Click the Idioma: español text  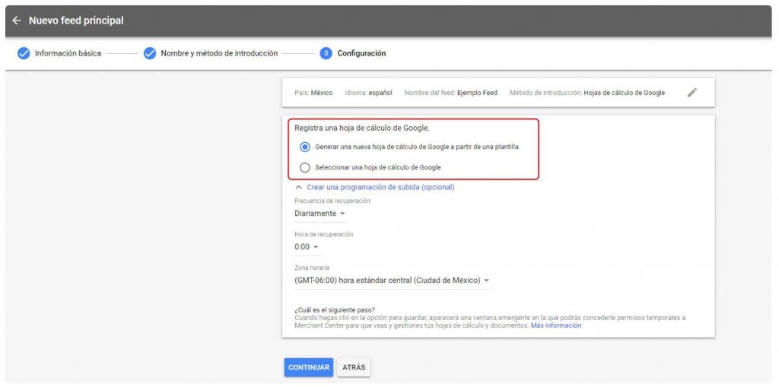click(x=368, y=93)
